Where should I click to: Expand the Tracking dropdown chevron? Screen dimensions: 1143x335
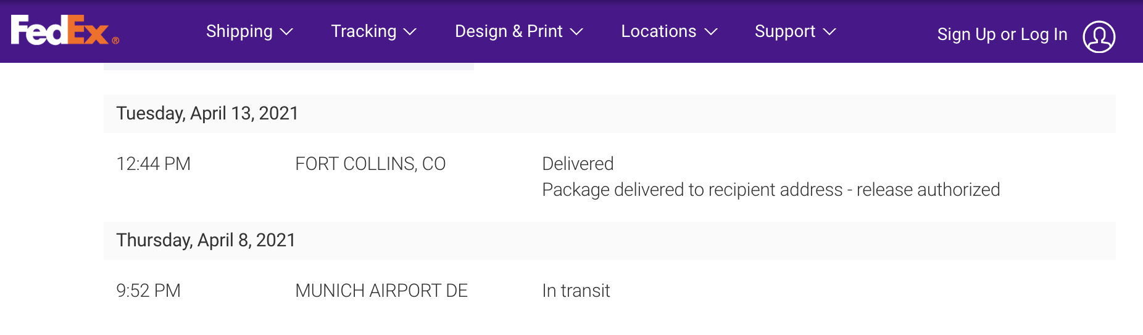410,32
